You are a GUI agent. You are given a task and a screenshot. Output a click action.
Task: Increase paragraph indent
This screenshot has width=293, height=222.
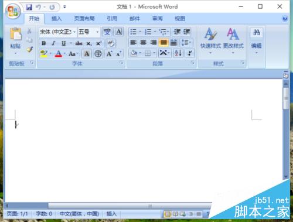(186, 32)
